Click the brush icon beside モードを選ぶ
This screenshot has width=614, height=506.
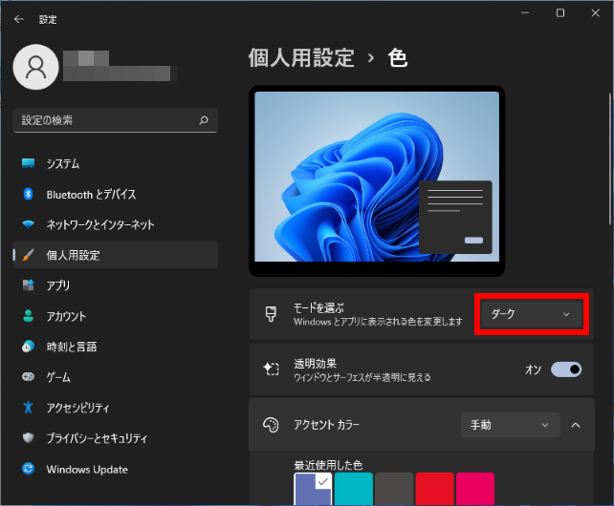tap(271, 314)
